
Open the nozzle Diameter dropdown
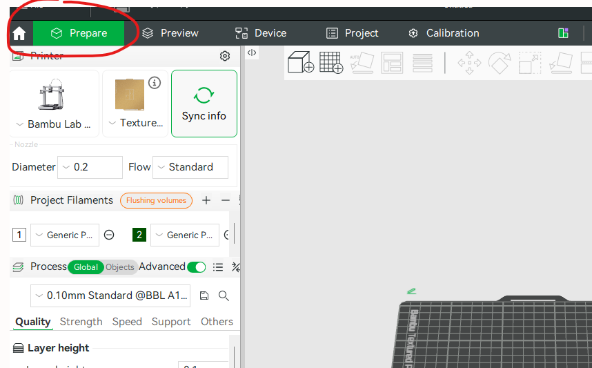(90, 167)
